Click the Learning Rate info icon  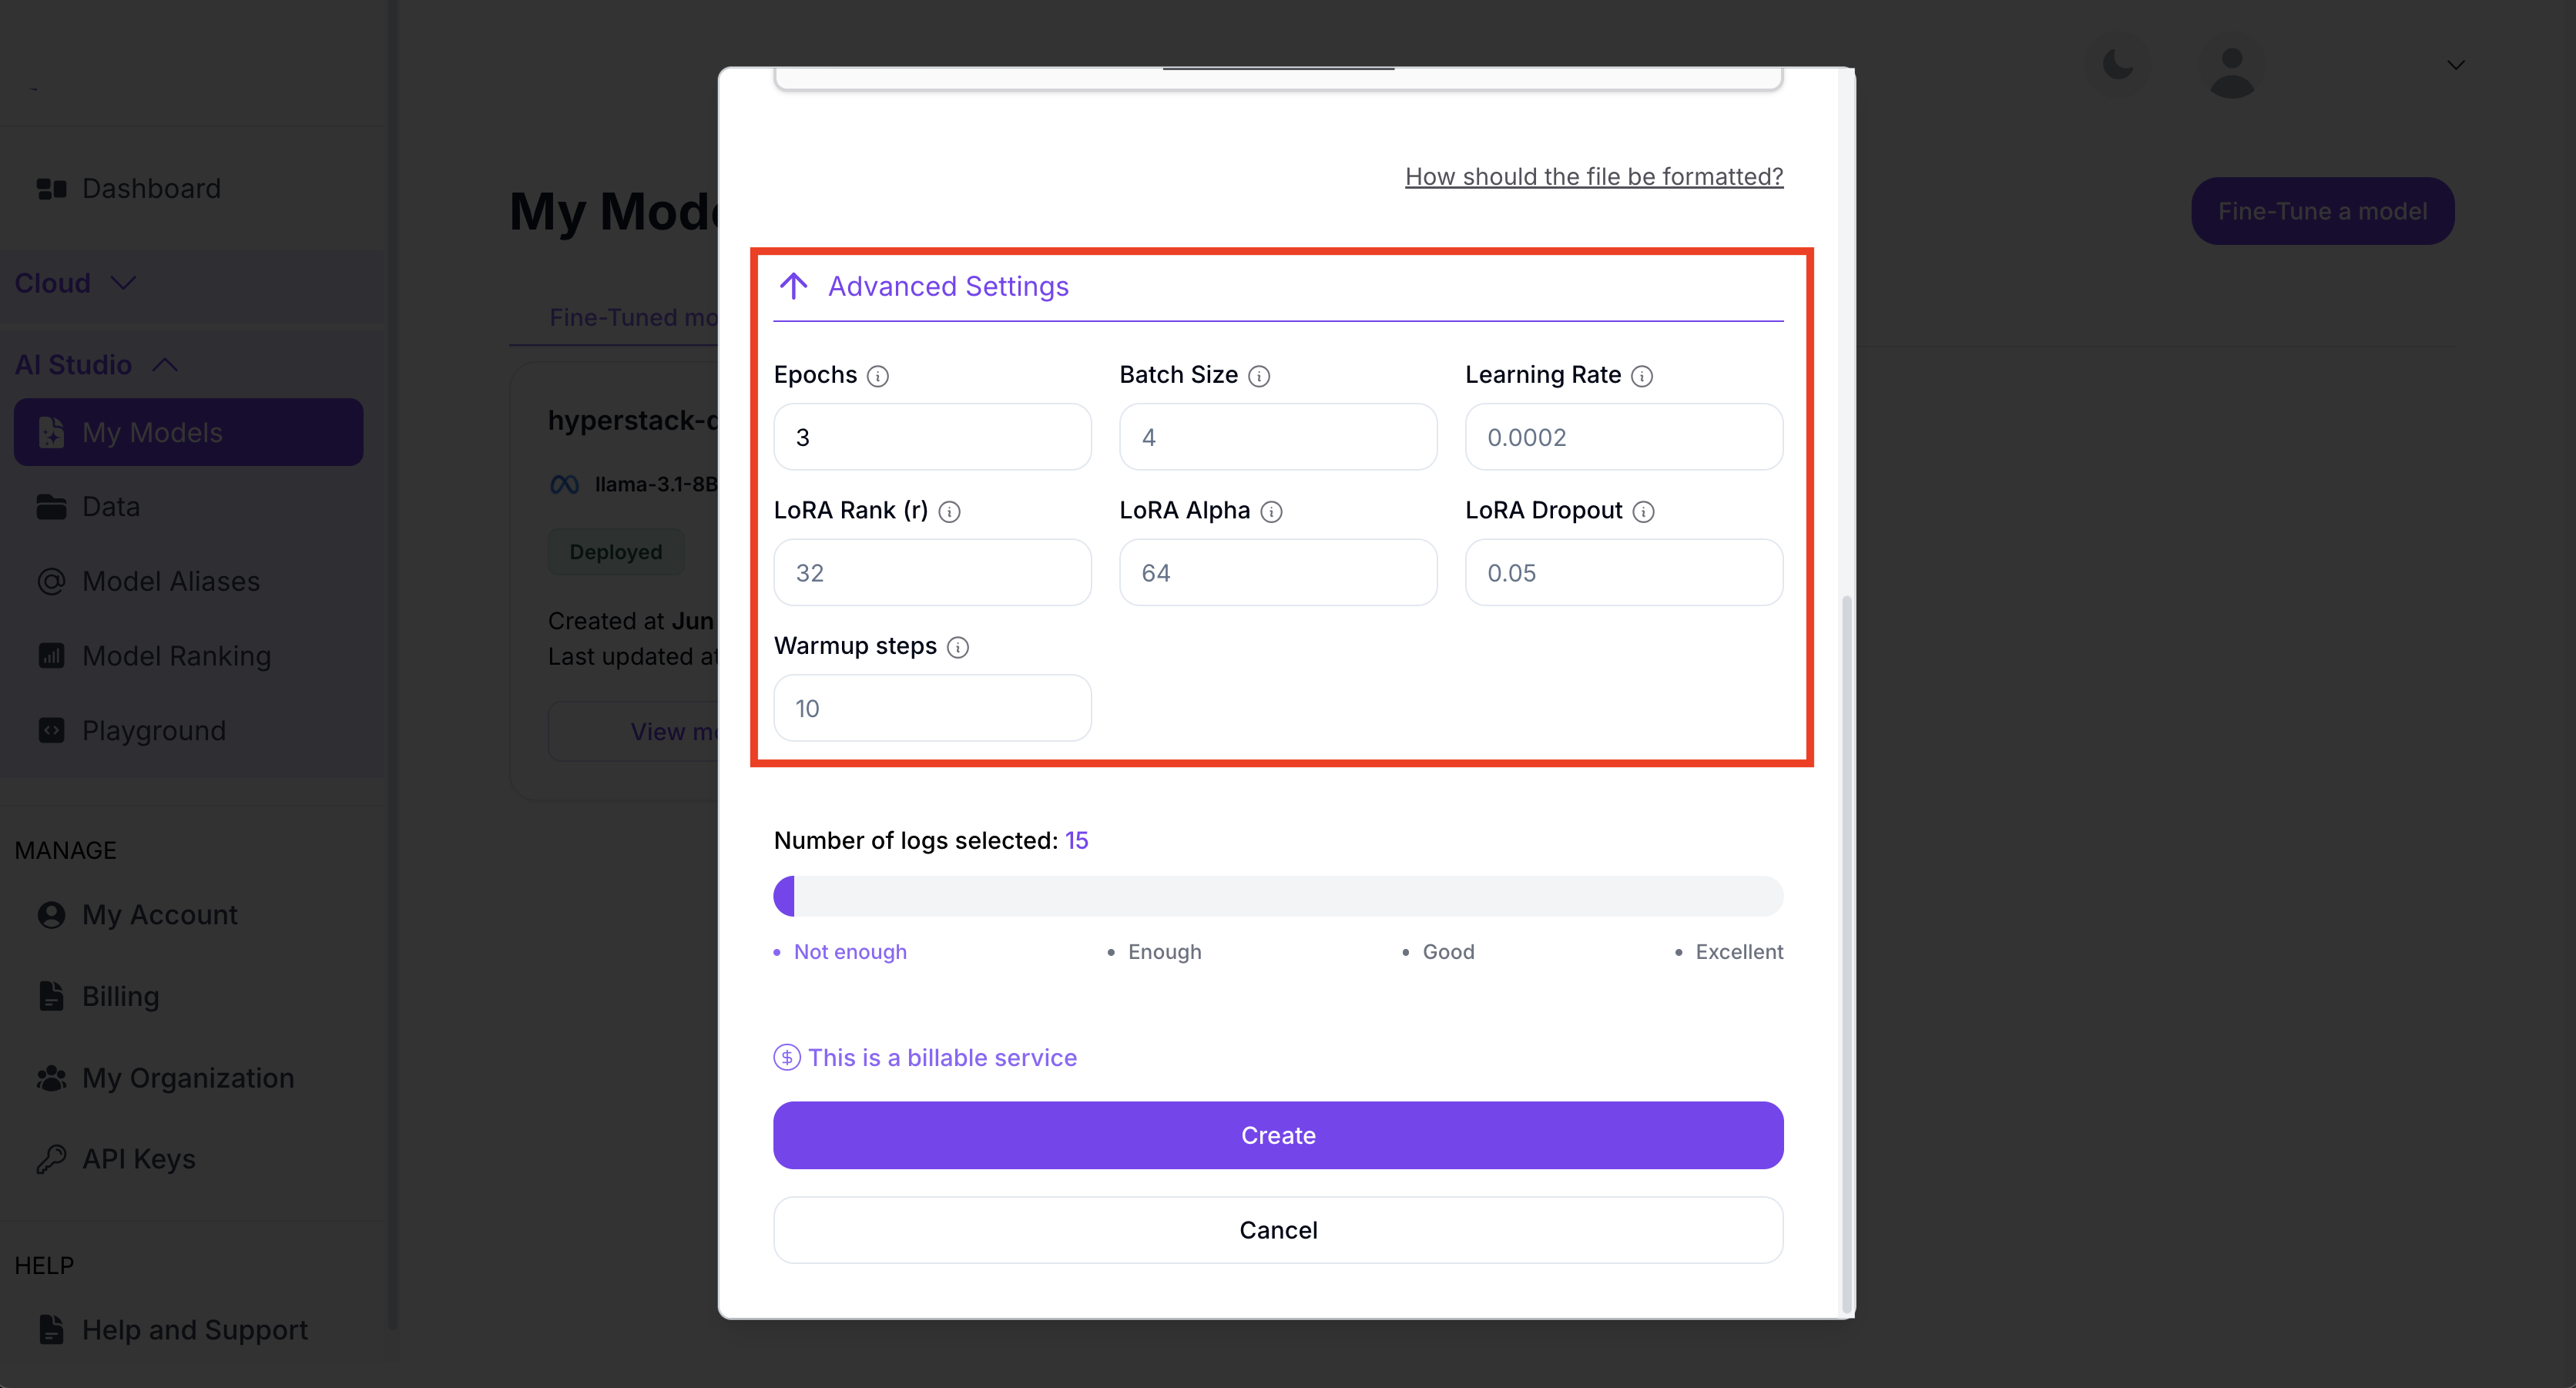pos(1642,376)
